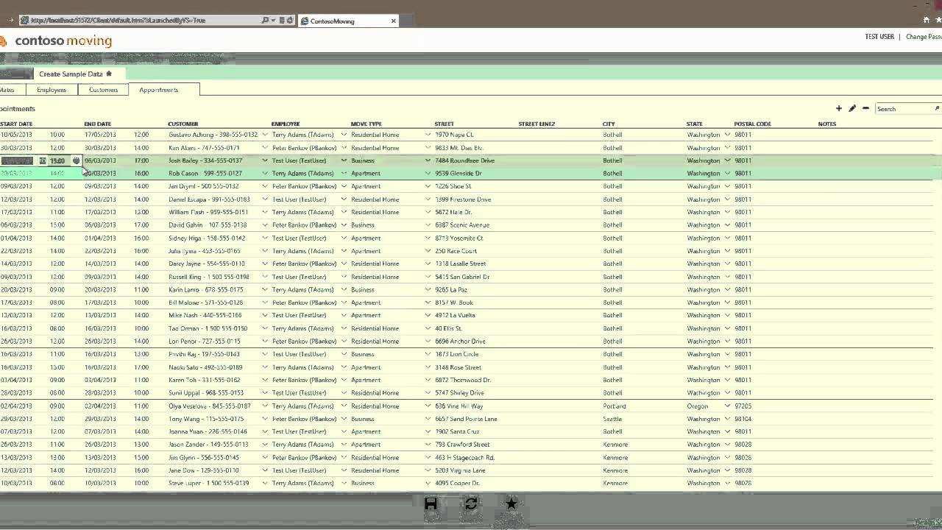Screen dimensions: 942x530
Task: Click the street cell '463 H Stagecoach Rd.'
Action: [x=464, y=457]
